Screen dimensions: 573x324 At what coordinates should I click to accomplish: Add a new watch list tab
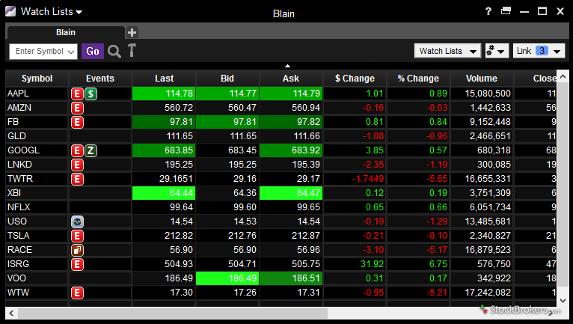132,32
